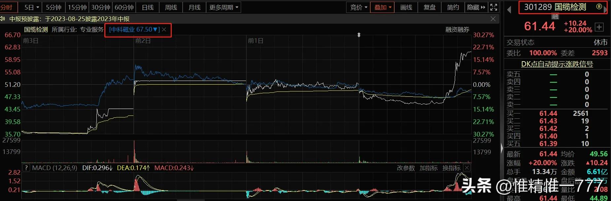Open the 竞价 dropdown

pyautogui.click(x=358, y=7)
